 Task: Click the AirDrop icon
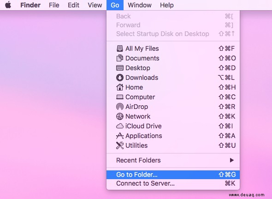[x=120, y=107]
